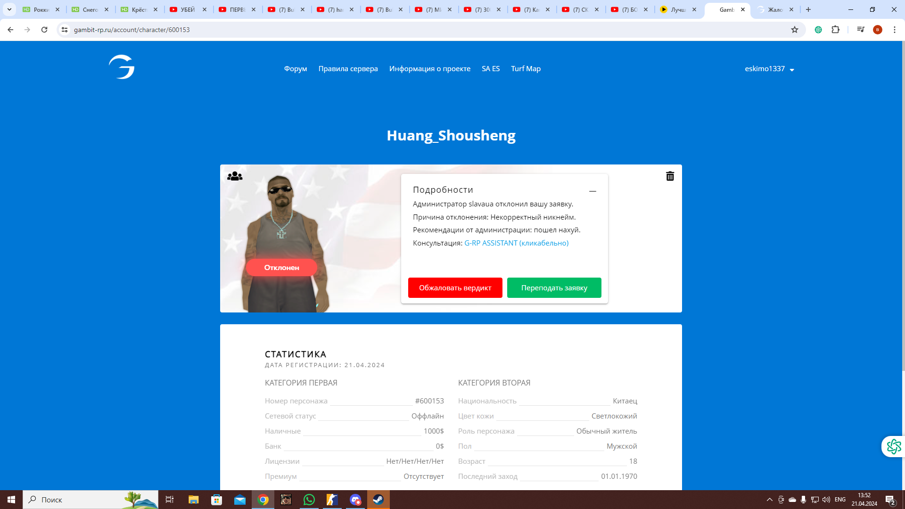Open Steam from the taskbar
This screenshot has width=905, height=509.
(378, 500)
